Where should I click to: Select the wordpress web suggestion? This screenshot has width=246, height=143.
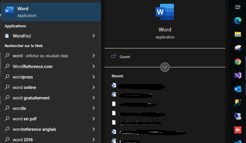51,77
